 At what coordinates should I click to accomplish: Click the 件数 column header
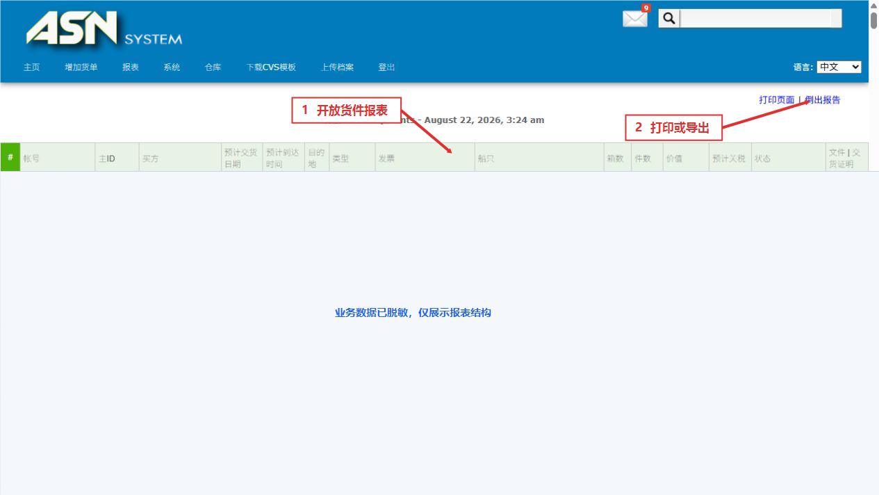[648, 158]
